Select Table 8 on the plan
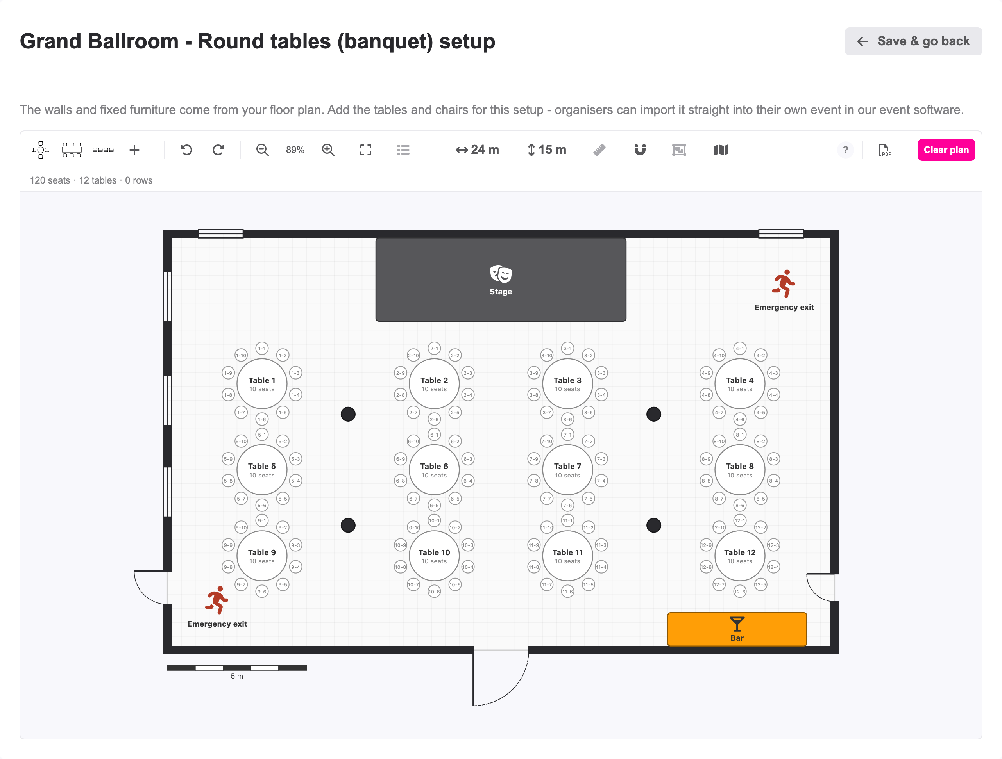 (x=739, y=470)
